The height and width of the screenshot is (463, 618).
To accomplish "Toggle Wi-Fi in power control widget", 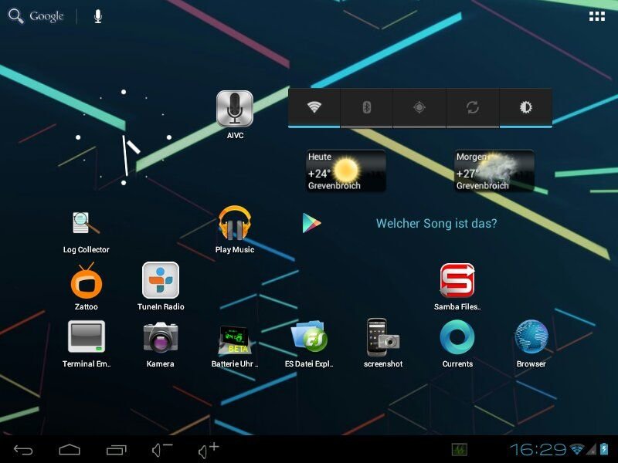I will [314, 107].
